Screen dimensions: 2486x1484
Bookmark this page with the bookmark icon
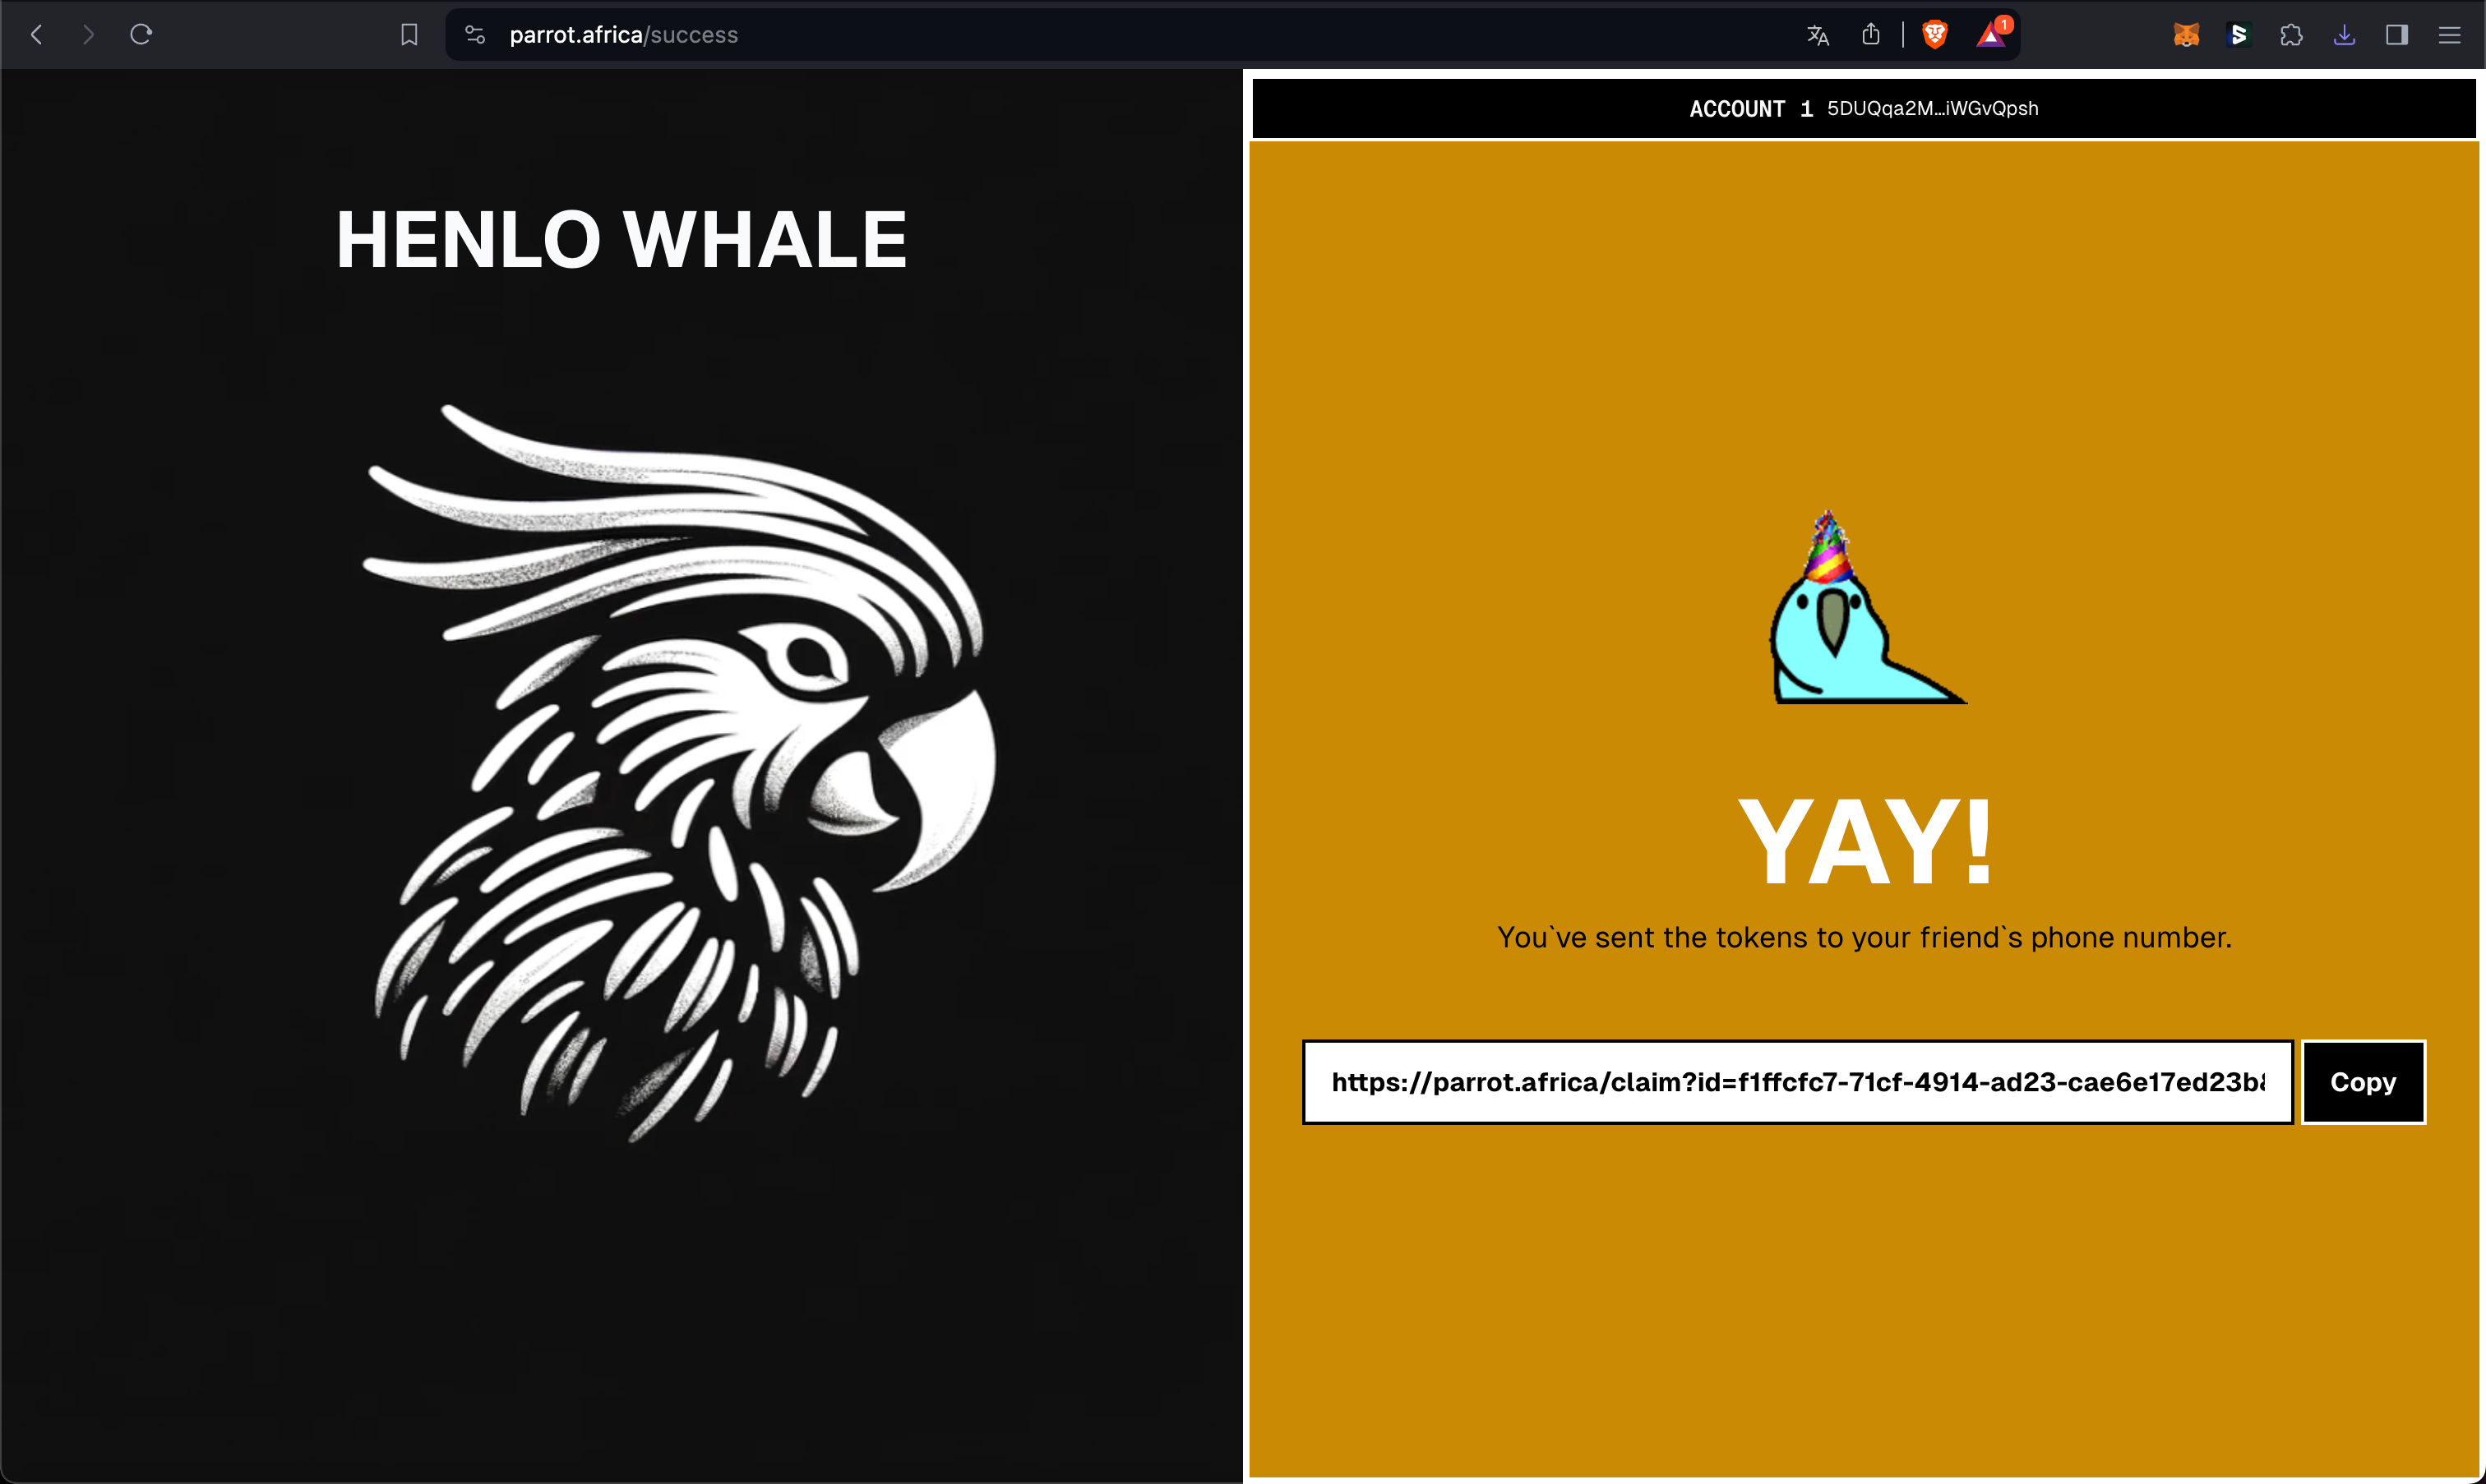[409, 35]
